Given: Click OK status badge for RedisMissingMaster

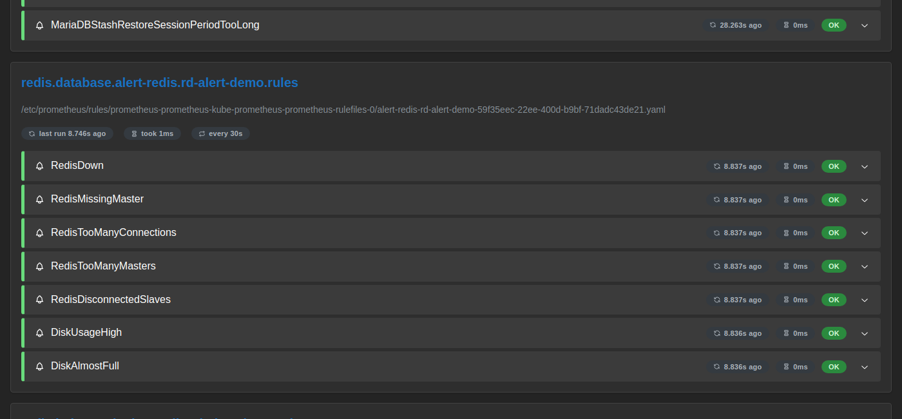Looking at the screenshot, I should 834,200.
